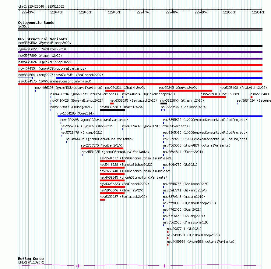The width and height of the screenshot is (271, 269).
Task: Click the nsv4466293 variant label
Action: coord(69,88)
